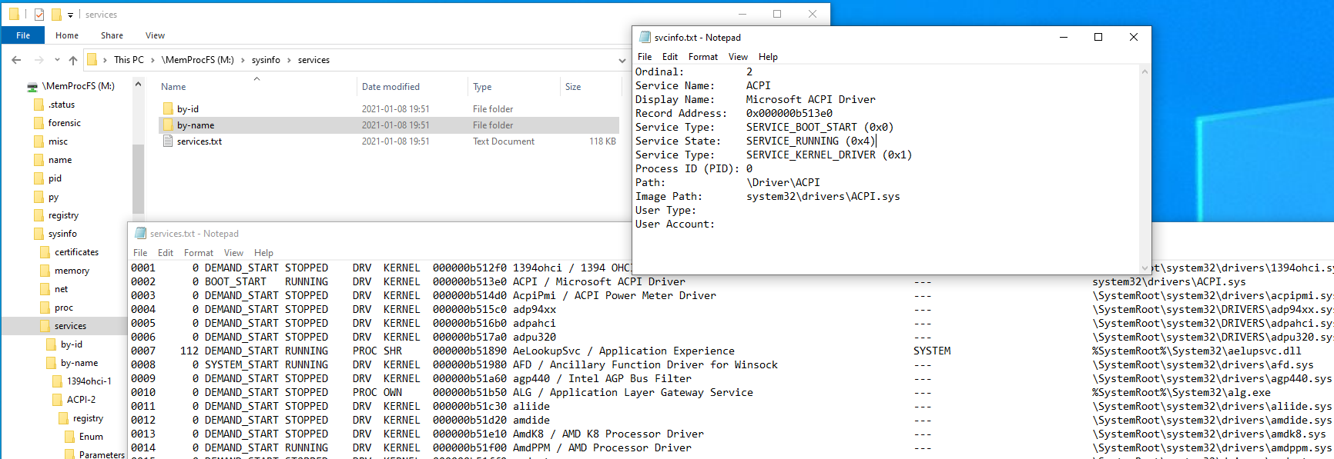Select sysinfo folder in navigation tree
Screen dimensions: 1334x459
click(x=62, y=234)
